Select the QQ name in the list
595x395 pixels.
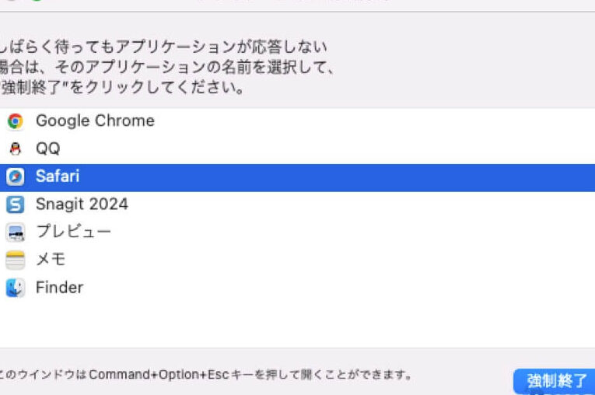[x=47, y=149]
